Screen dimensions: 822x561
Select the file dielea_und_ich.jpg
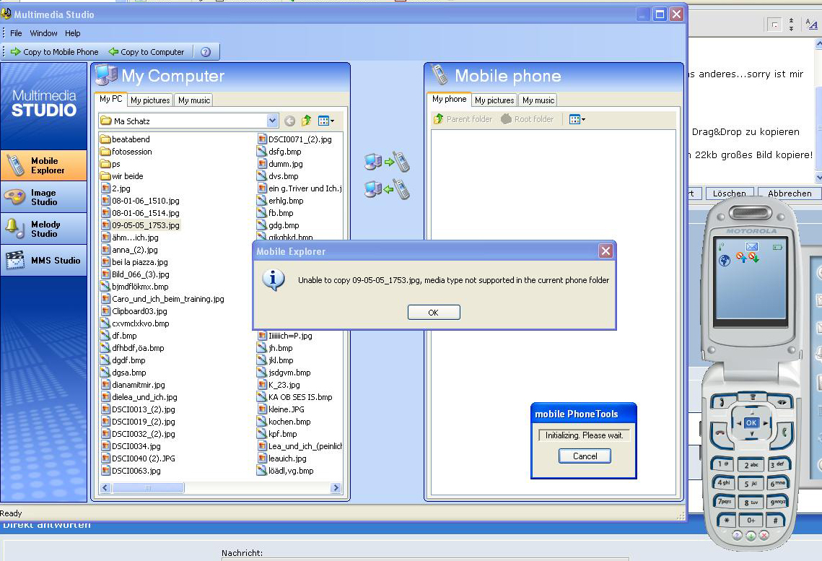click(x=139, y=397)
